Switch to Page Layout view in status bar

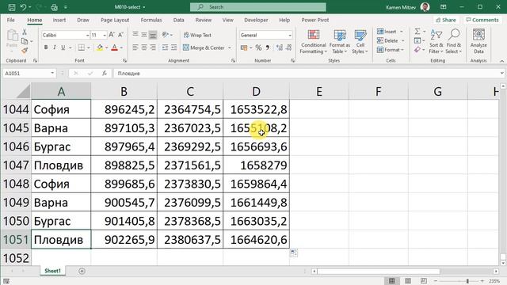(x=408, y=281)
